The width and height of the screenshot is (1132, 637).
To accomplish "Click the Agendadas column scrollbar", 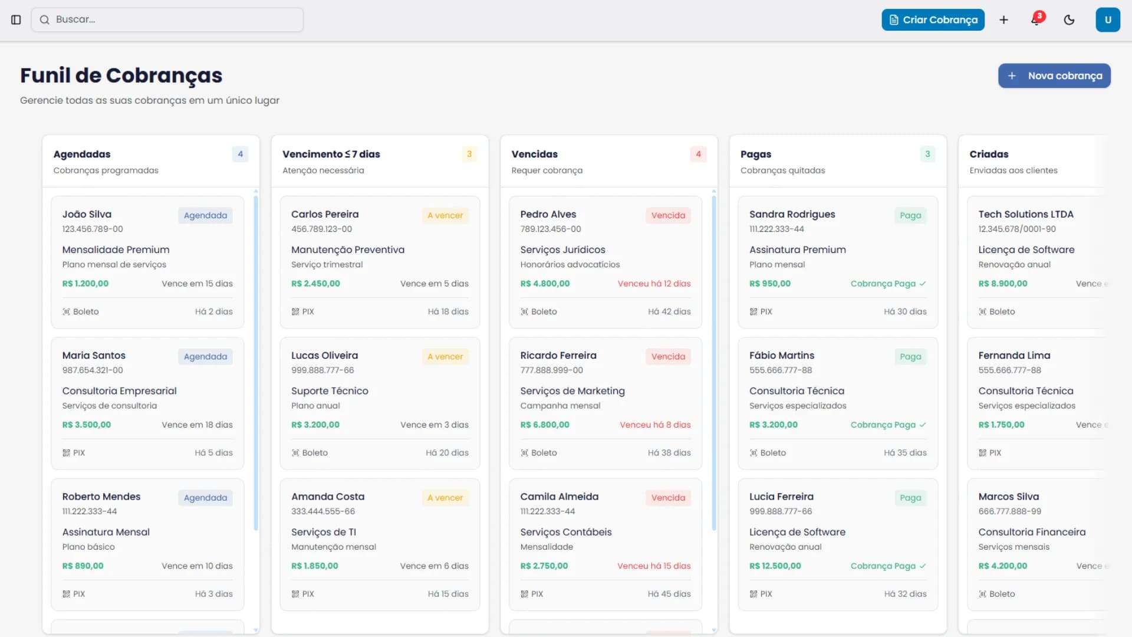I will 256,363.
